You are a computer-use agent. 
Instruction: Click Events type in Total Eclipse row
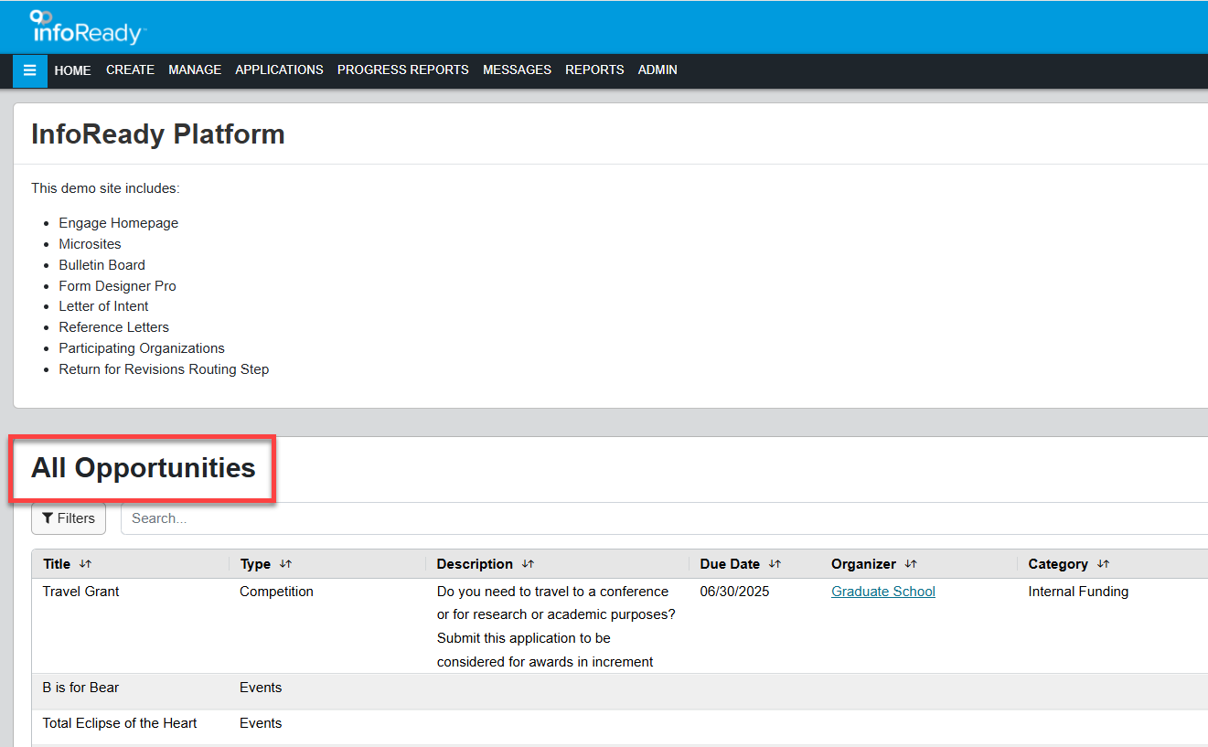[x=261, y=723]
